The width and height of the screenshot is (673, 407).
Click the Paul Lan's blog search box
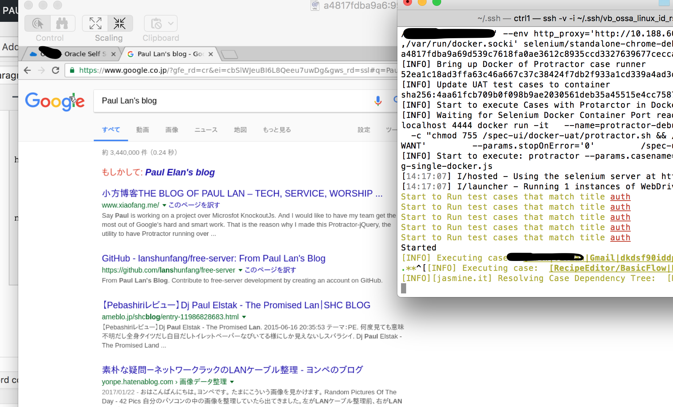(x=233, y=101)
